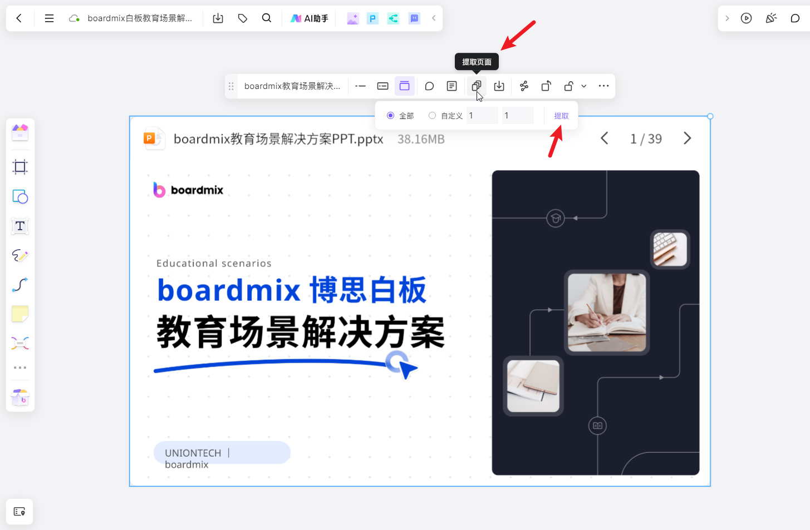Click the 提取 extract button
This screenshot has height=530, width=810.
pyautogui.click(x=561, y=116)
